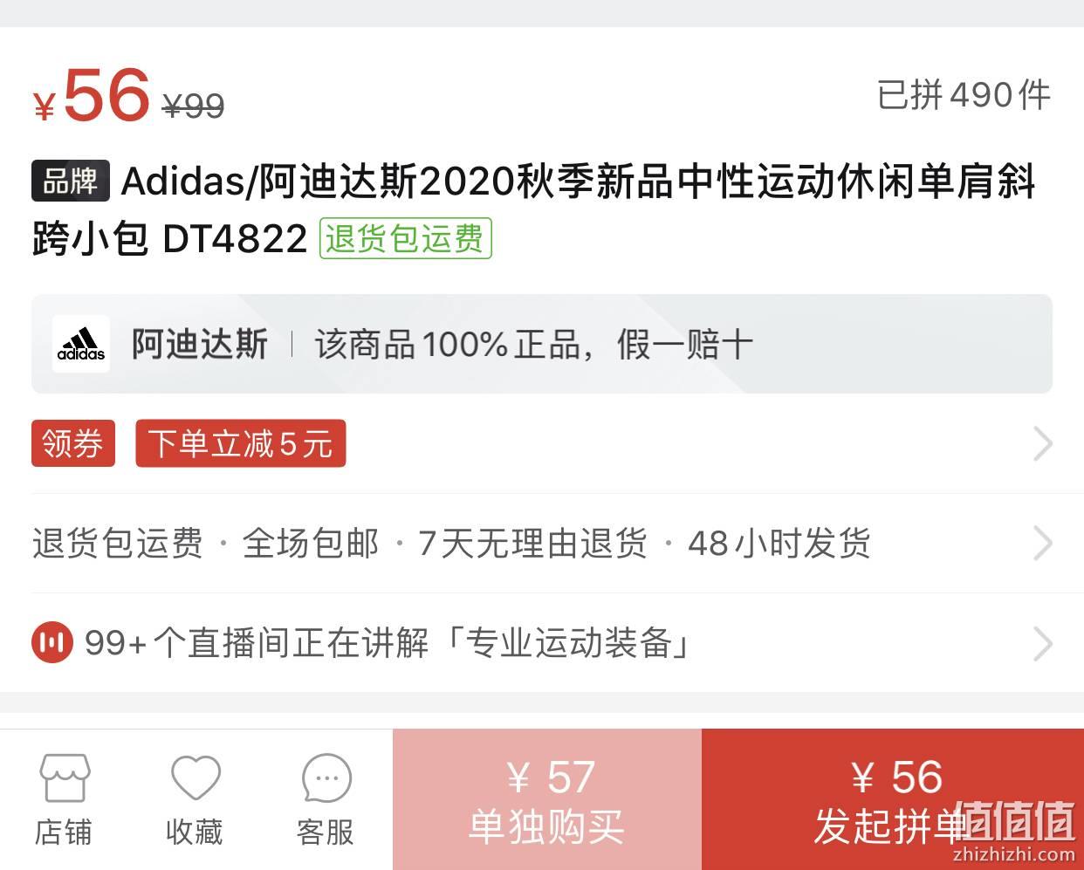Open 客服 chat bubble icon
1084x870 pixels.
click(326, 778)
